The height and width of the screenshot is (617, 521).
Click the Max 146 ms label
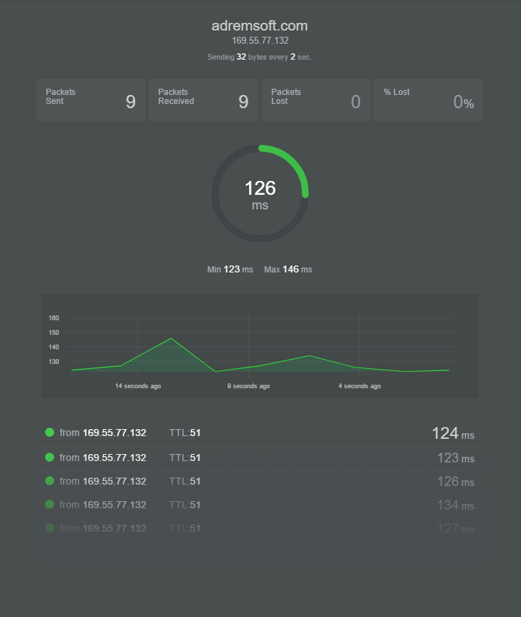coord(288,270)
